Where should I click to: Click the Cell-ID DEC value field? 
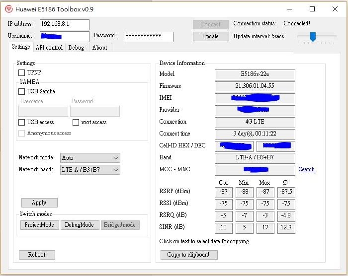[276, 146]
